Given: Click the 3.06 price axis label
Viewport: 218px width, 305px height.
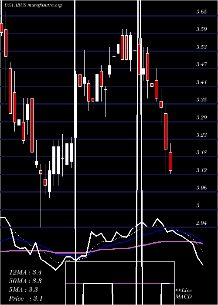Looking at the screenshot, I should [x=201, y=188].
